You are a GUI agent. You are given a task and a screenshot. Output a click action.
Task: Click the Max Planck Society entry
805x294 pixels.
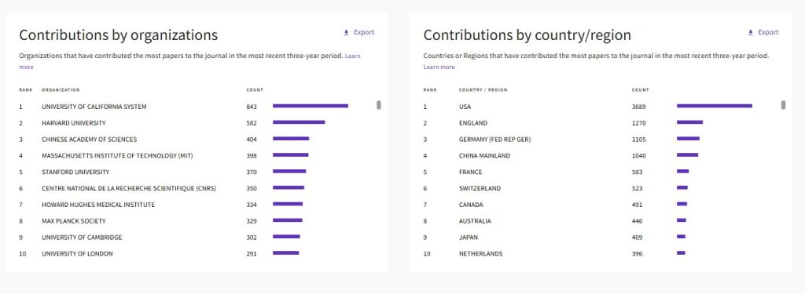point(74,221)
